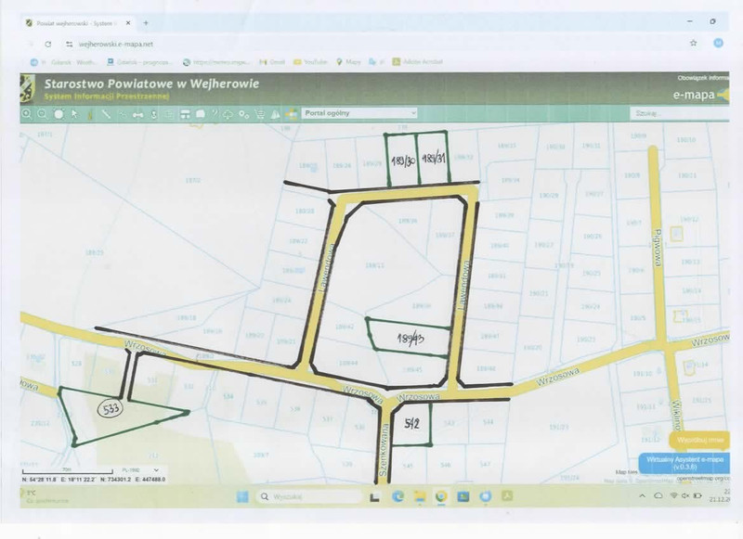Click the Szukaj search field
This screenshot has height=539, width=743.
point(674,113)
